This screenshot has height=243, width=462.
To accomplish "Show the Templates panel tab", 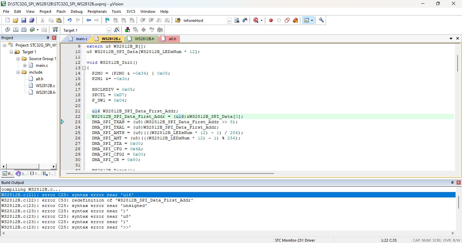I will pos(48,173).
